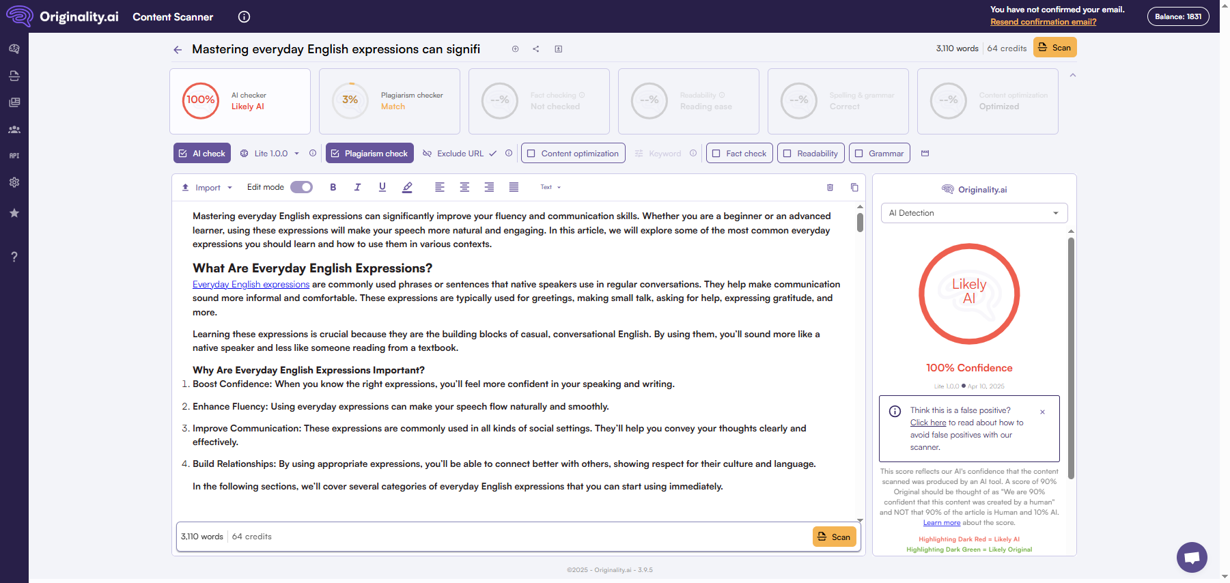
Task: Open the API sidebar item
Action: click(x=14, y=156)
